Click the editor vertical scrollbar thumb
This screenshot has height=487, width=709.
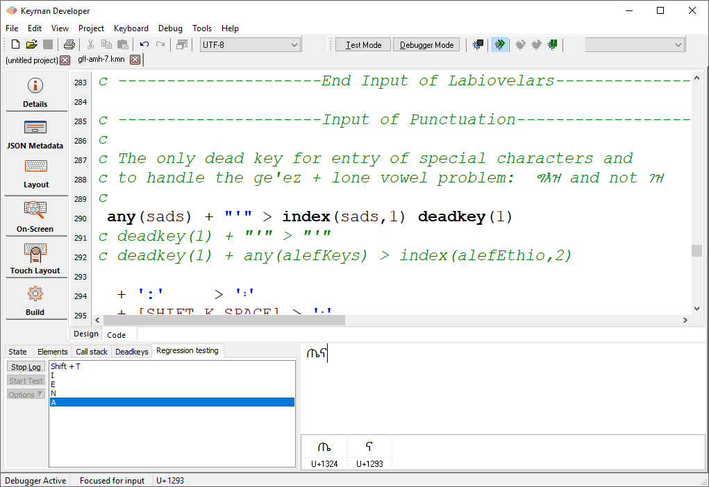pos(697,250)
